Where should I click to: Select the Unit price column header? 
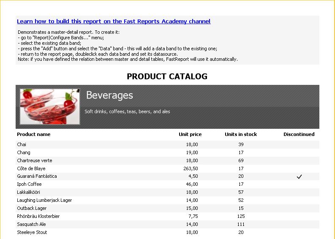190,134
